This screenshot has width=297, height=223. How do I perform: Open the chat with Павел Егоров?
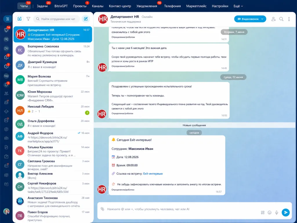(53, 216)
